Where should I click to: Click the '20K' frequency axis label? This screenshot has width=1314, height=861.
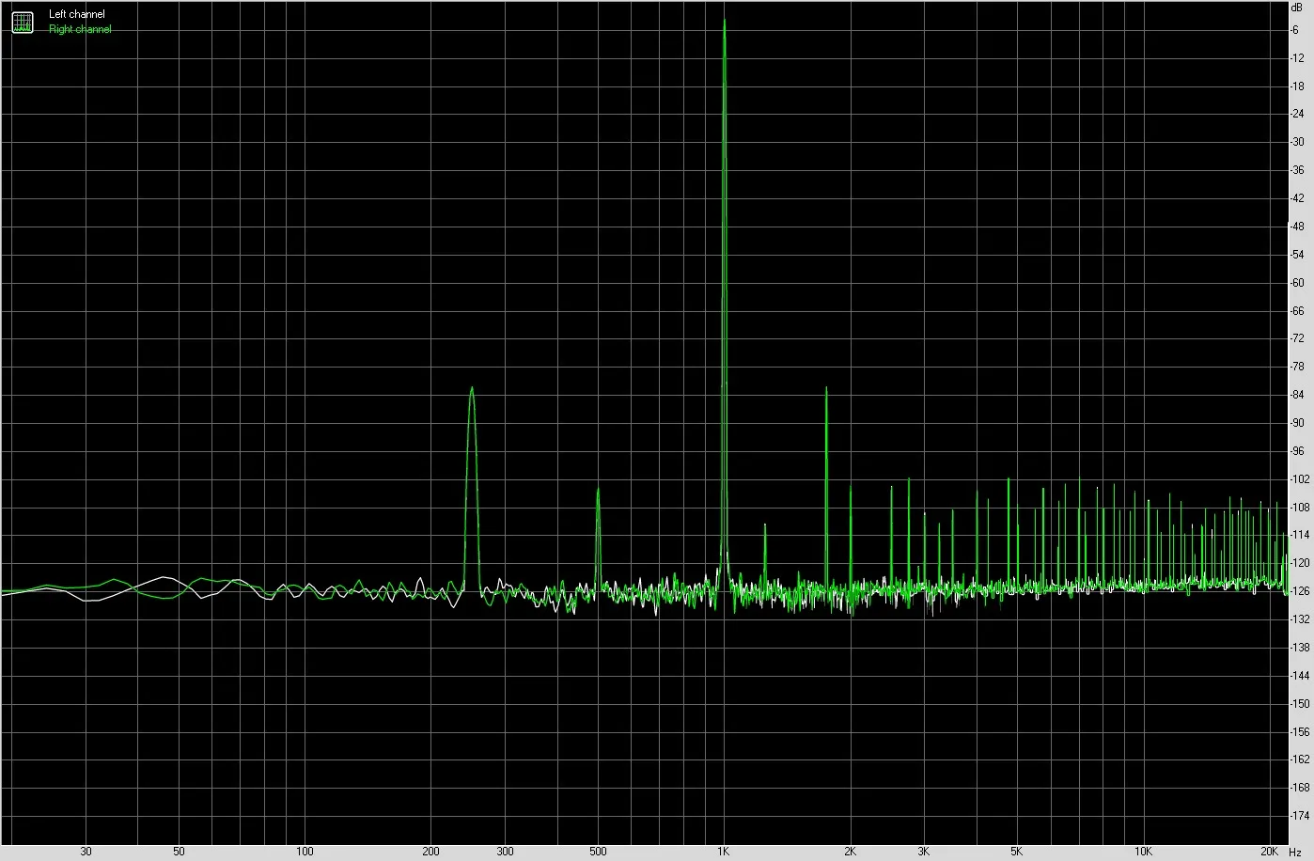(1270, 852)
